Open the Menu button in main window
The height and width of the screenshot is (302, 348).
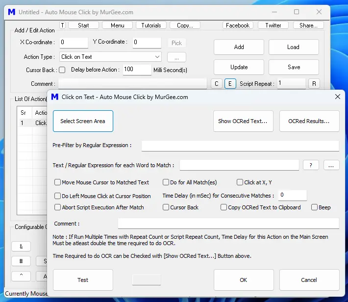click(118, 25)
